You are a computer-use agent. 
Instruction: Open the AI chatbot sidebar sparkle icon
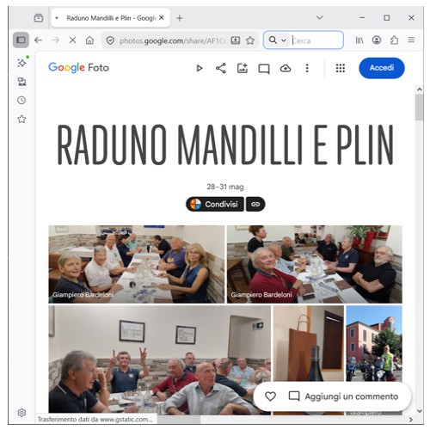tap(21, 63)
